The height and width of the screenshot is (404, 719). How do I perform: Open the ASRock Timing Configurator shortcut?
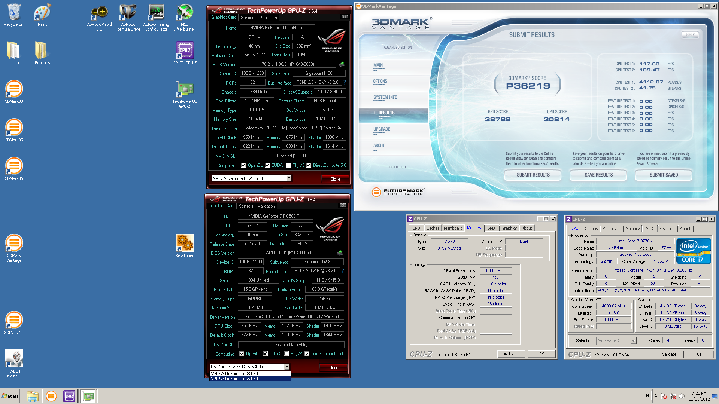pyautogui.click(x=156, y=18)
